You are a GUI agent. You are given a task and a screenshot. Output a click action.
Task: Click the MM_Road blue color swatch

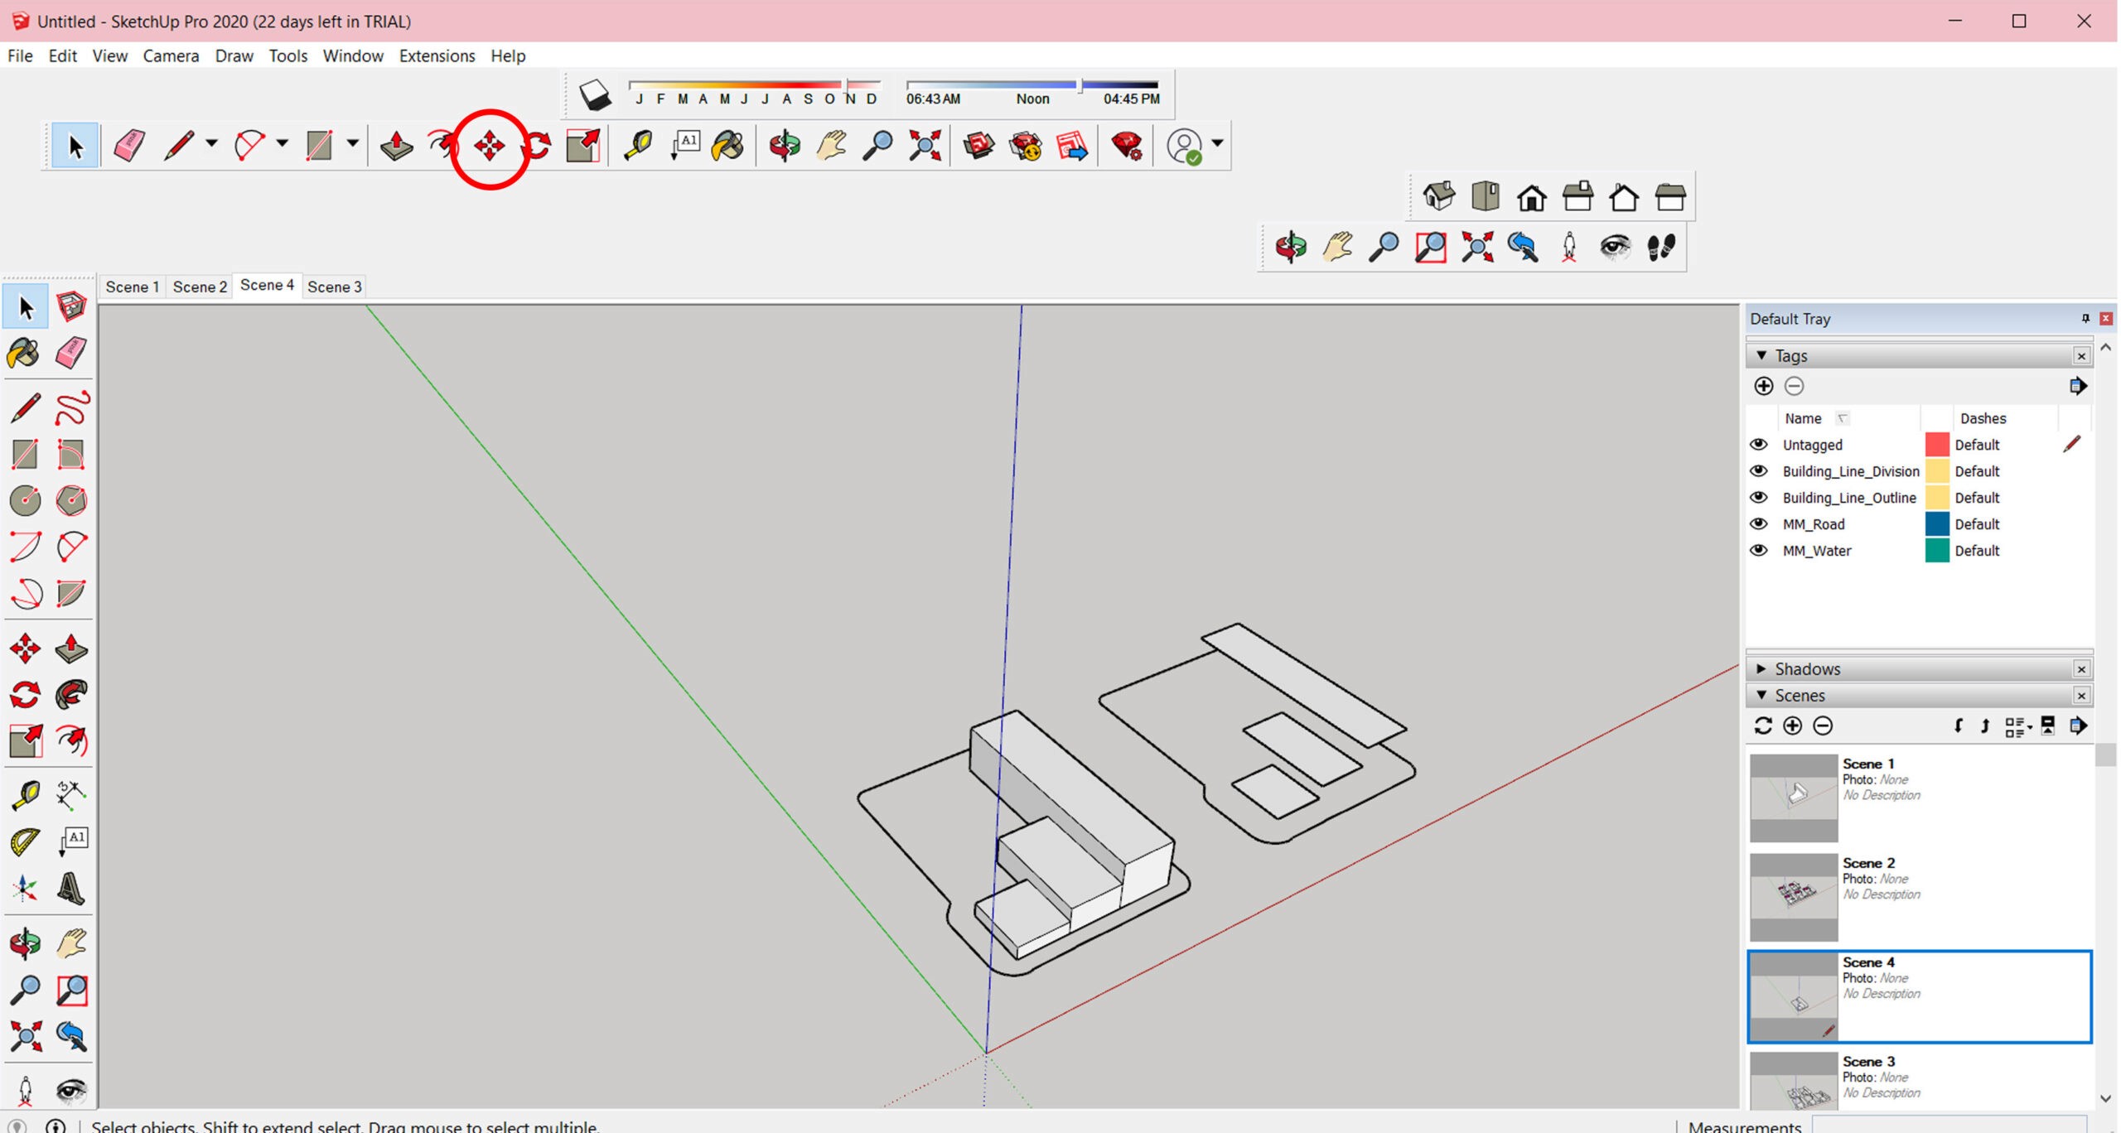(x=1937, y=524)
